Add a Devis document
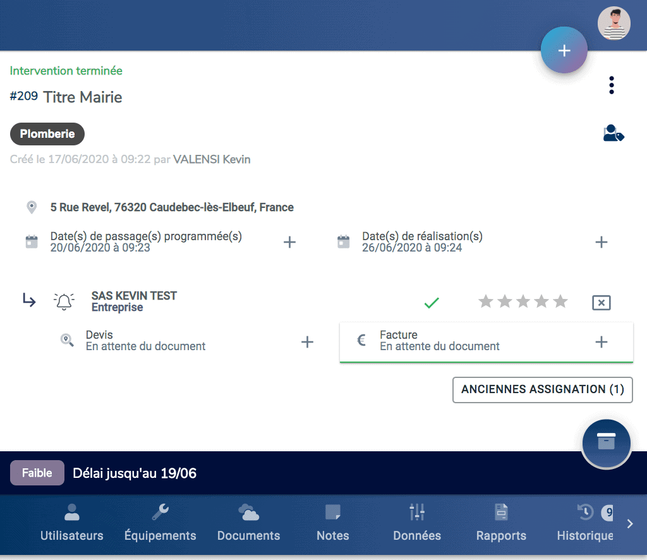 pos(307,342)
